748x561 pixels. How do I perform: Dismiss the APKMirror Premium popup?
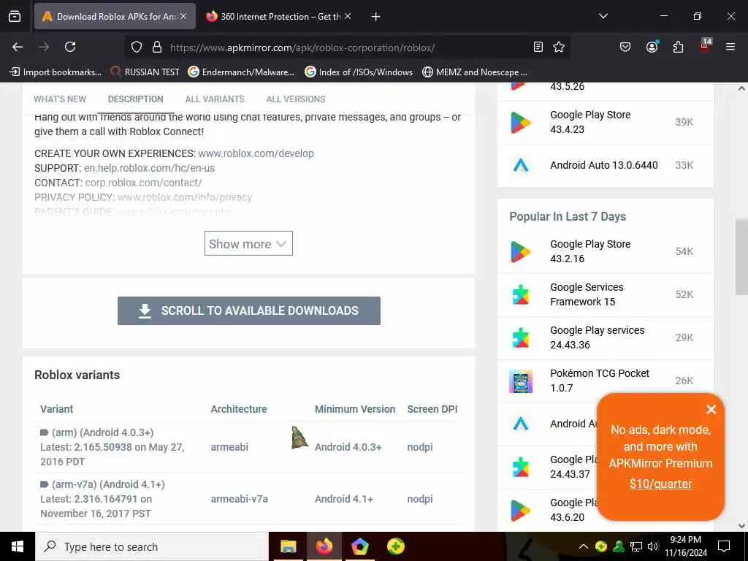pyautogui.click(x=711, y=409)
